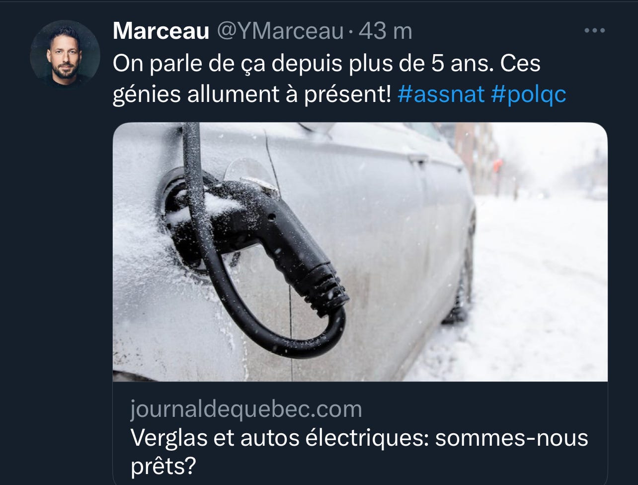The width and height of the screenshot is (638, 485).
Task: Open the three-dot more options menu
Action: pos(594,31)
